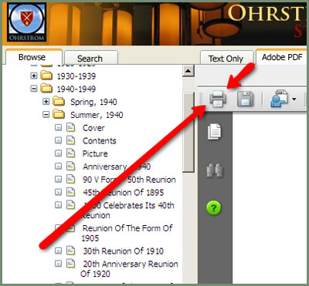
Task: Click document icon beside Picture
Action: click(70, 153)
